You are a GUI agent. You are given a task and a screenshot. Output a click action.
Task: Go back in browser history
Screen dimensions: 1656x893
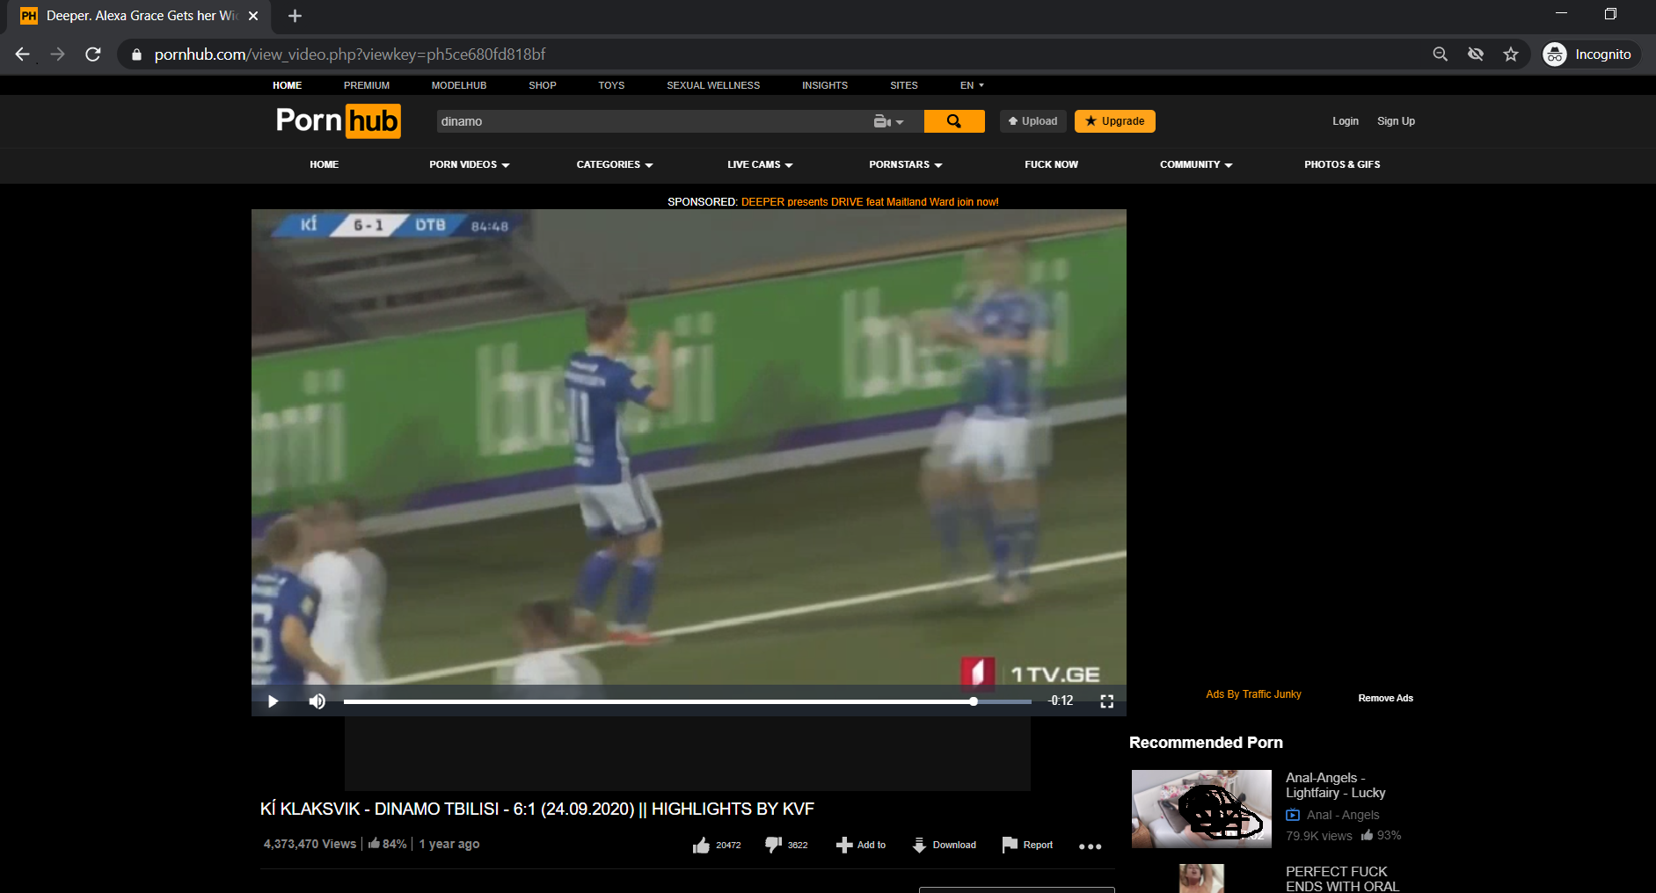(x=23, y=54)
